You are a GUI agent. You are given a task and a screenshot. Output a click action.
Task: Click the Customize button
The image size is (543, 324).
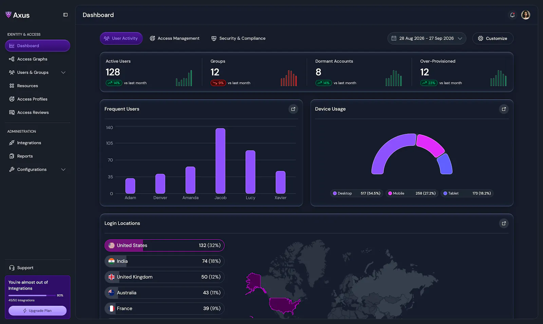point(493,38)
